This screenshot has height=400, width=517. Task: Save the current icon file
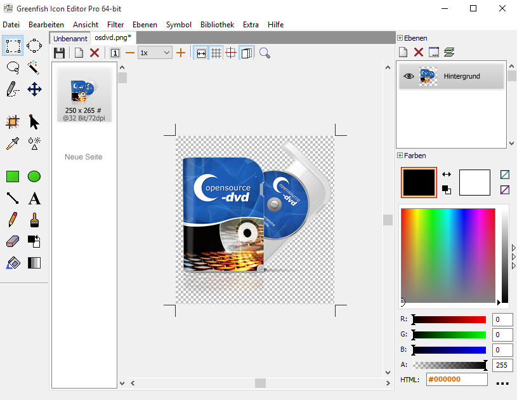point(60,53)
